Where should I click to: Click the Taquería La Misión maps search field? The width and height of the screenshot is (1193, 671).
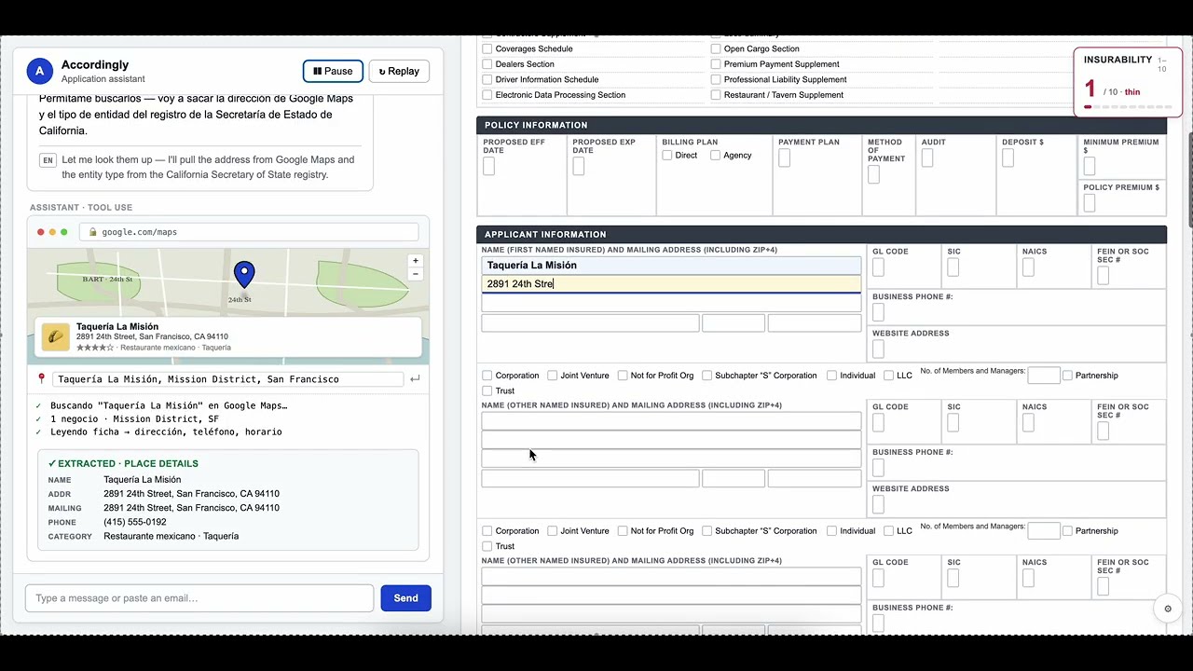click(x=229, y=379)
